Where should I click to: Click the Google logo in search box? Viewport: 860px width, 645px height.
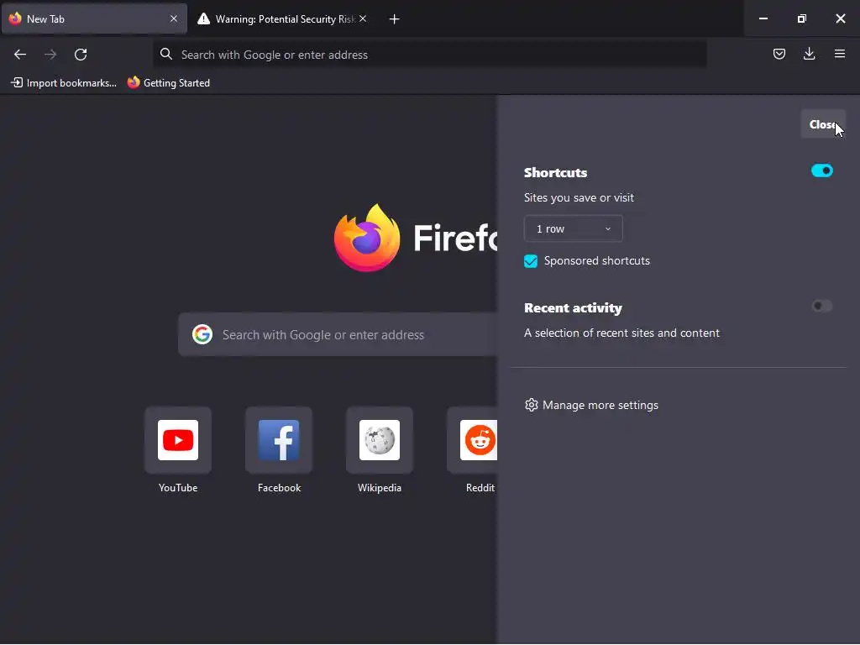[x=202, y=334]
